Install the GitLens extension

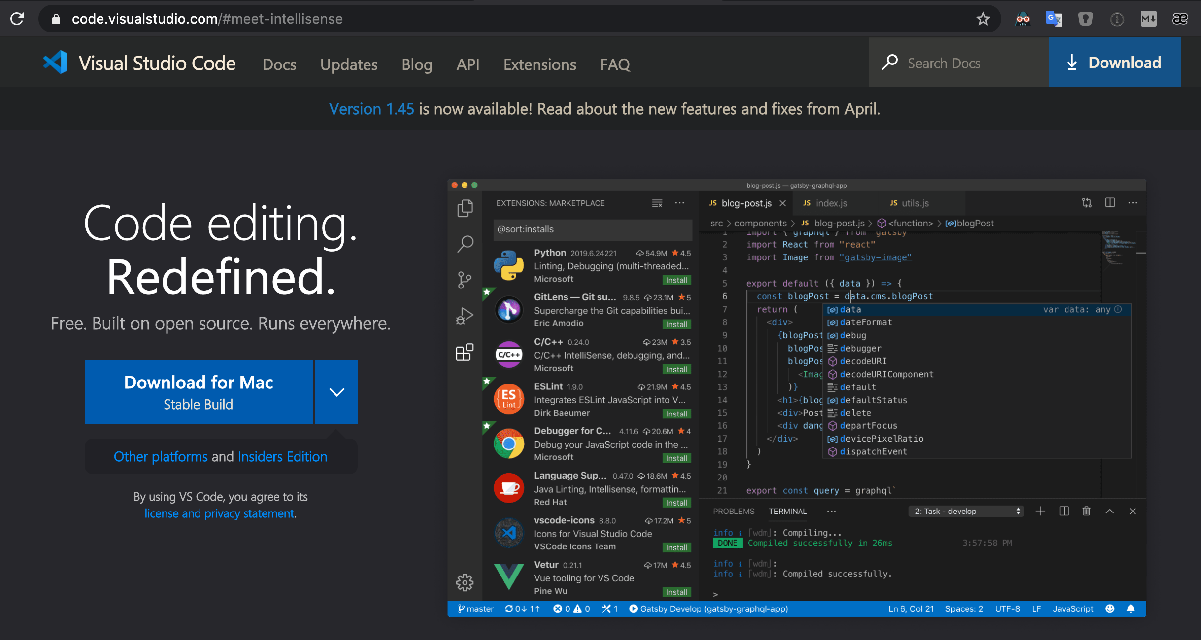pos(677,324)
